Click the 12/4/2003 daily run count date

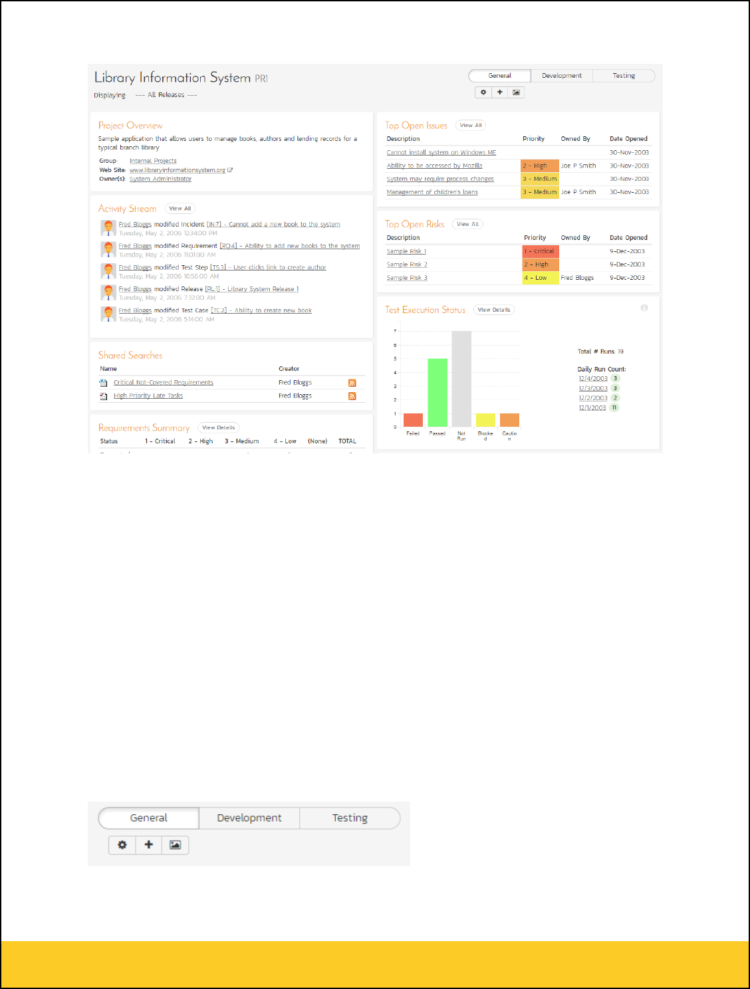[x=593, y=379]
